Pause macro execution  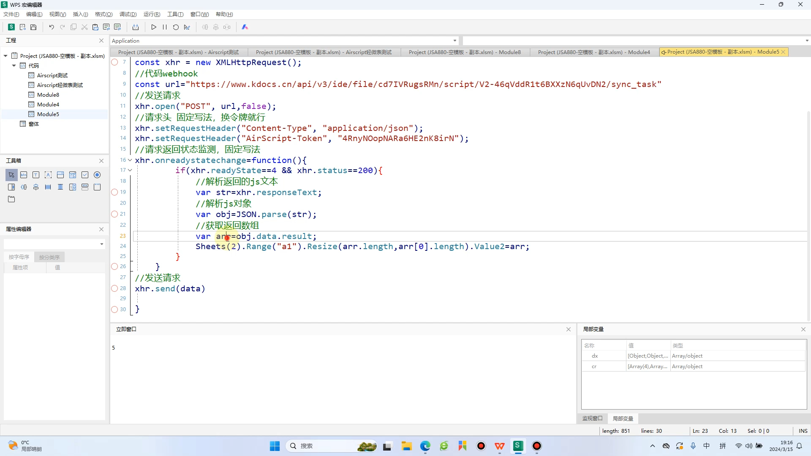165,27
